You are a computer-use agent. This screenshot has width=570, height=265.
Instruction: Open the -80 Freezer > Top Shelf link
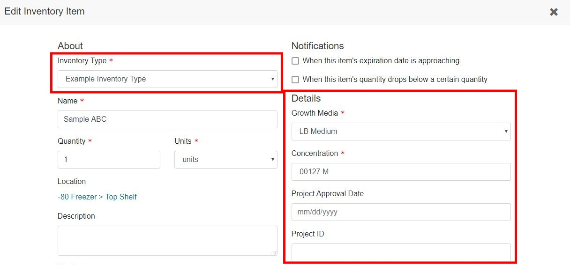pos(97,197)
